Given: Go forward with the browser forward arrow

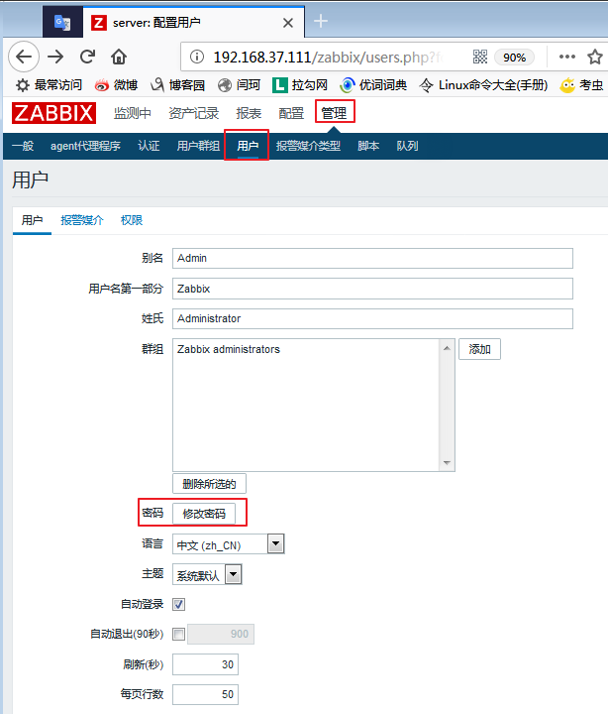Looking at the screenshot, I should pyautogui.click(x=55, y=57).
